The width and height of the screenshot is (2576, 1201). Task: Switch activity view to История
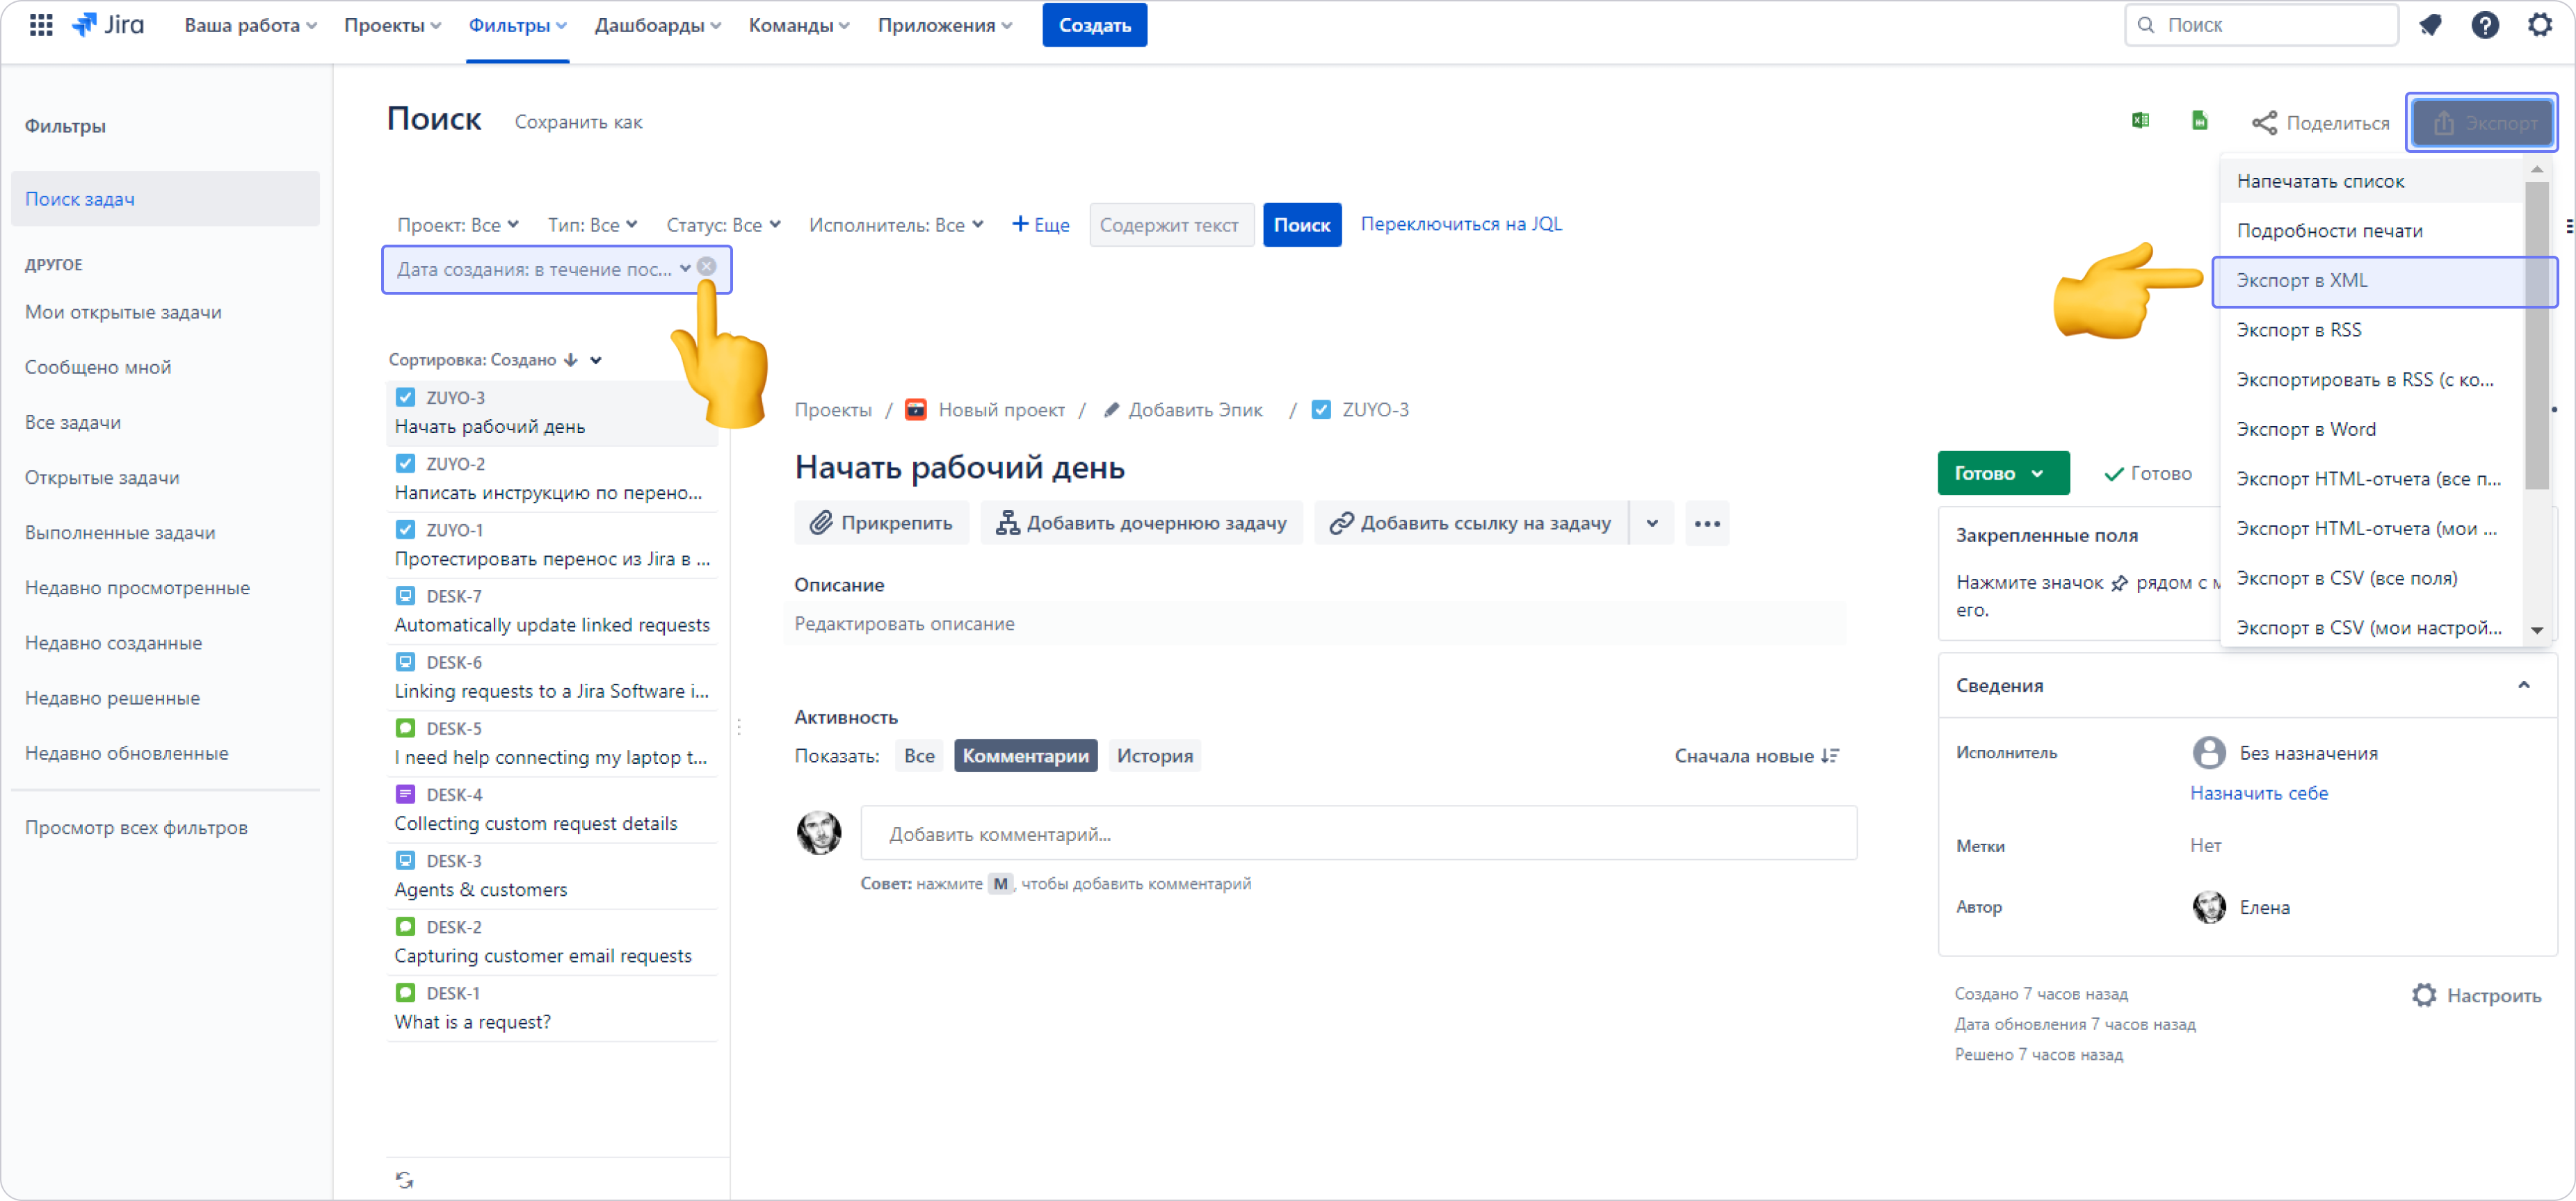1154,756
